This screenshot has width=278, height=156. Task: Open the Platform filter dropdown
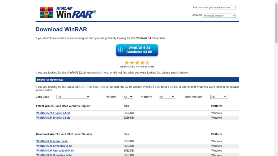click(x=167, y=97)
